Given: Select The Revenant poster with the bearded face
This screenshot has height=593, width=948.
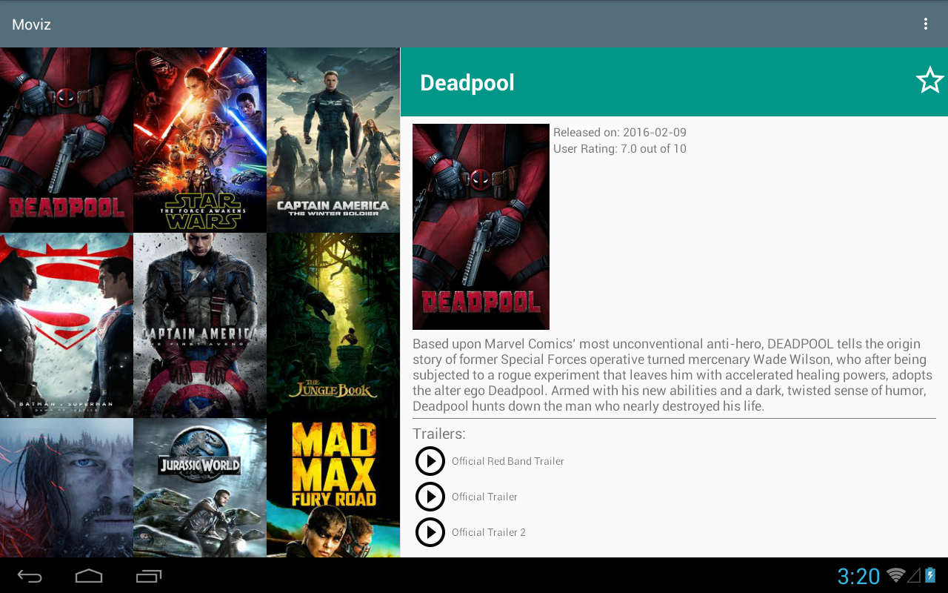Looking at the screenshot, I should 67,488.
